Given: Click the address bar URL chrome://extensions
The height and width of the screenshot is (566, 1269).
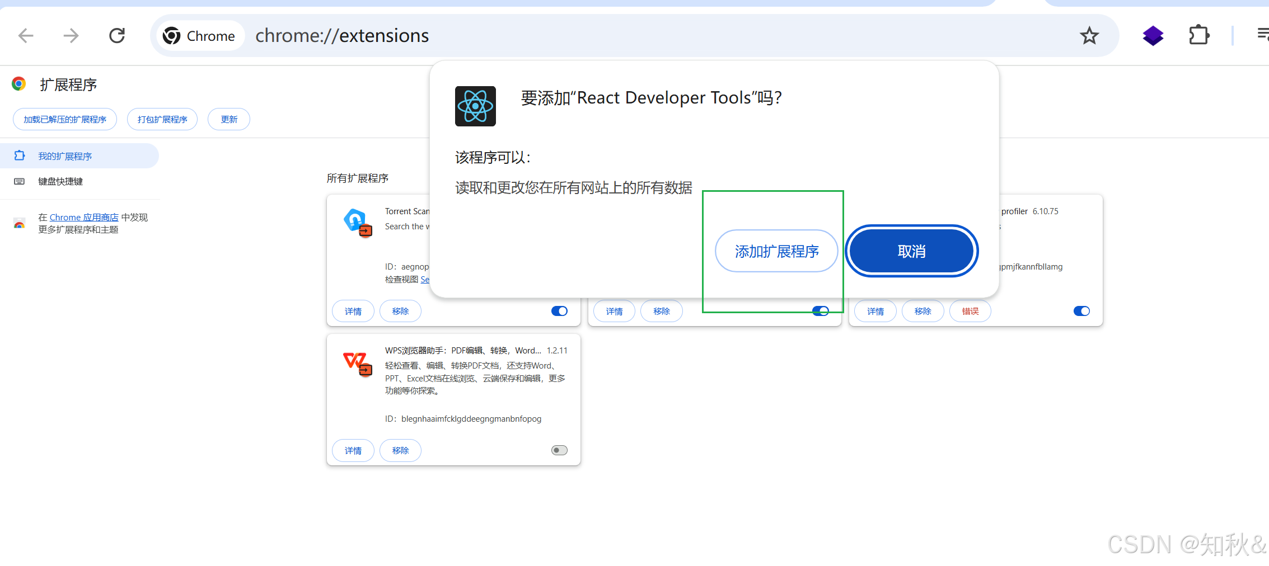Looking at the screenshot, I should point(342,36).
